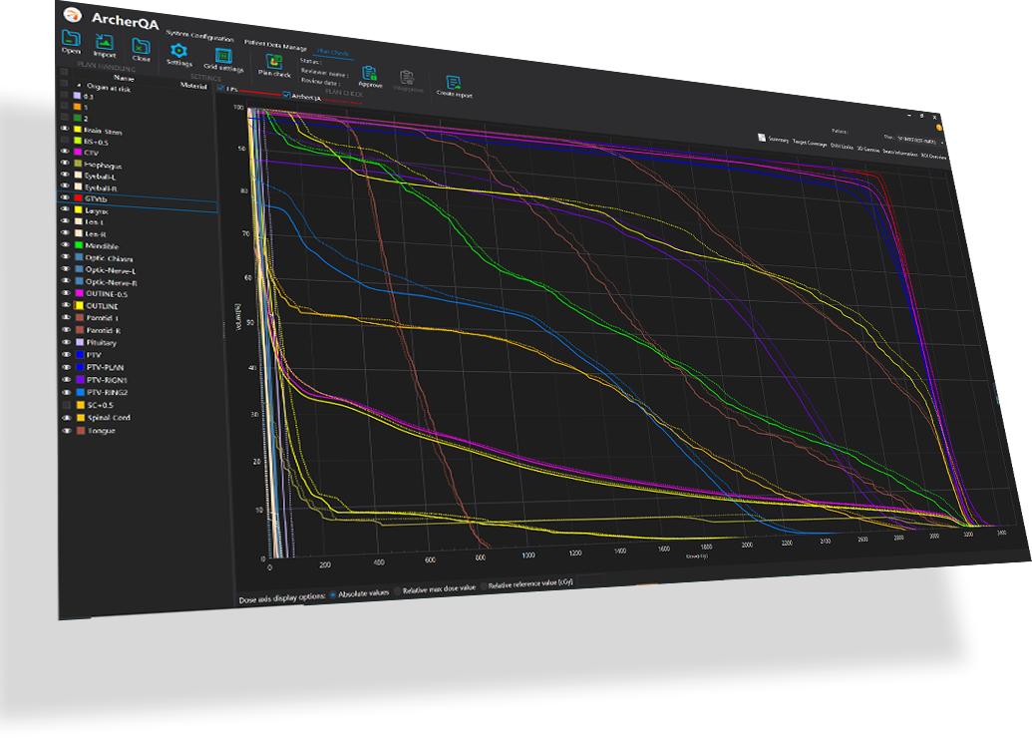Uncheck the TPS curve checkbox
The width and height of the screenshot is (1032, 738).
click(220, 88)
